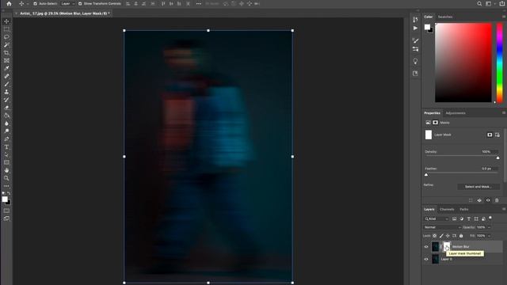Change the screen mode from toolbox
The height and width of the screenshot is (285, 507).
[6, 218]
